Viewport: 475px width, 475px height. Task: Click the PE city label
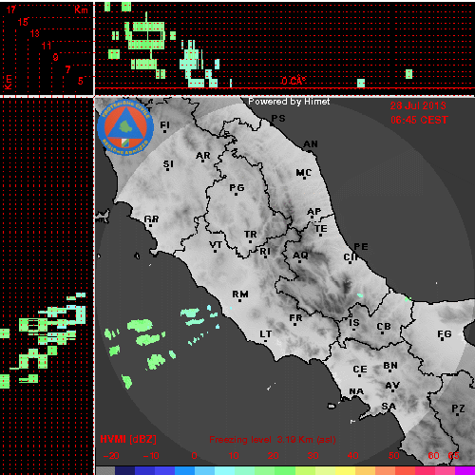(361, 247)
